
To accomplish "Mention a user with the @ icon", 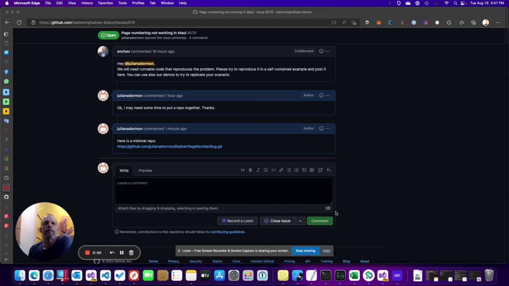I will pos(312,170).
